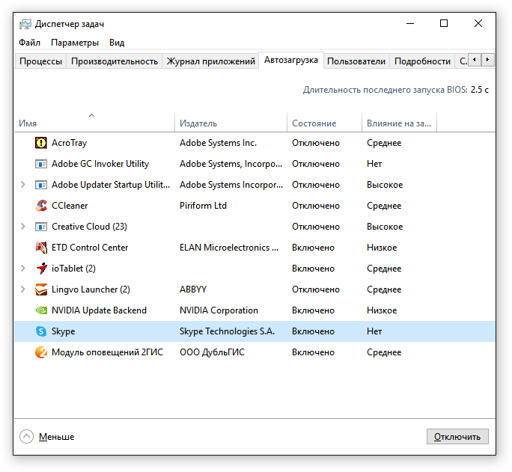The height and width of the screenshot is (472, 512).
Task: Click the Adobe Updater Startup Utility icon
Action: [41, 185]
